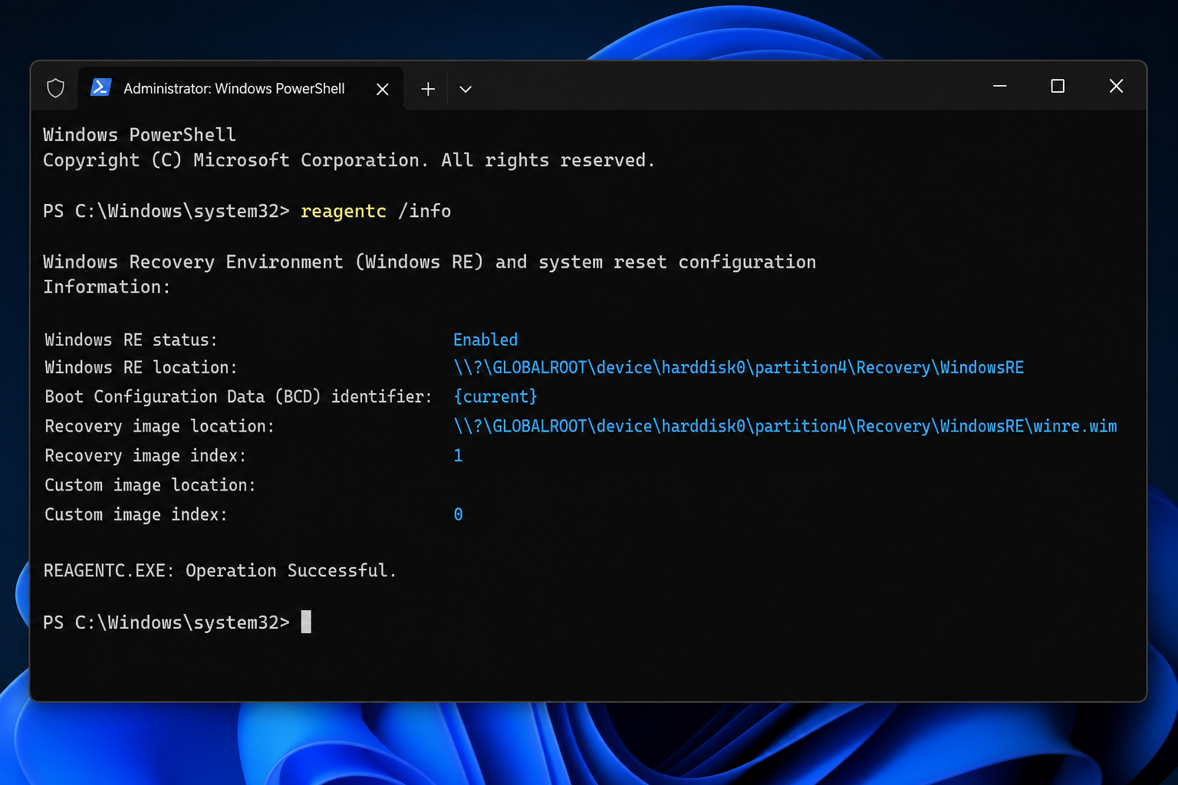
Task: Click 'Windows RE status:' label
Action: pos(131,340)
